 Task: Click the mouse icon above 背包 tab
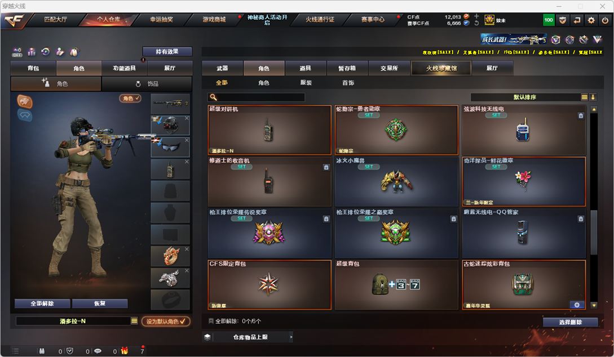74,52
